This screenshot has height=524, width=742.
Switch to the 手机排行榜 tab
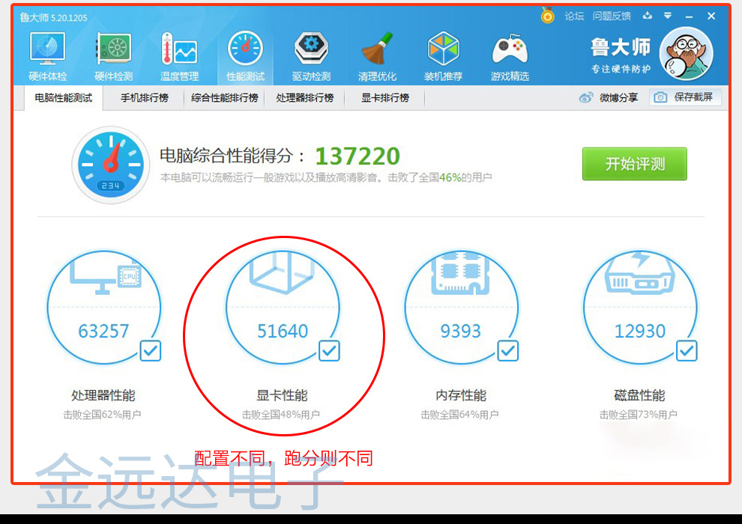tap(145, 98)
